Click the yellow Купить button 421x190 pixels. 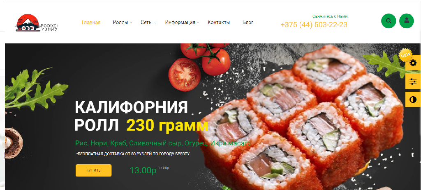click(x=93, y=170)
